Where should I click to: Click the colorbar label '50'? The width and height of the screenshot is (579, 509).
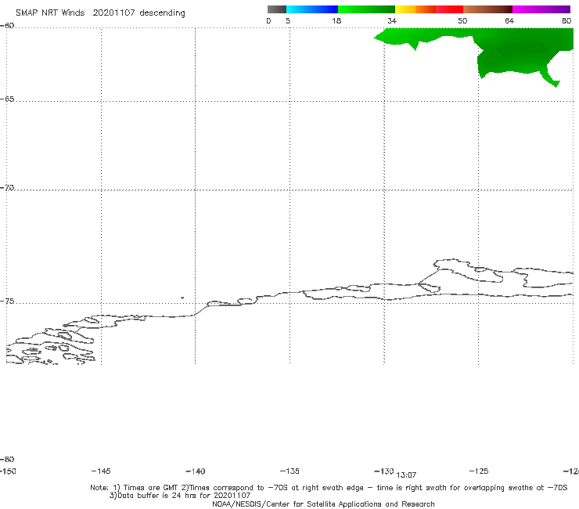pos(462,20)
